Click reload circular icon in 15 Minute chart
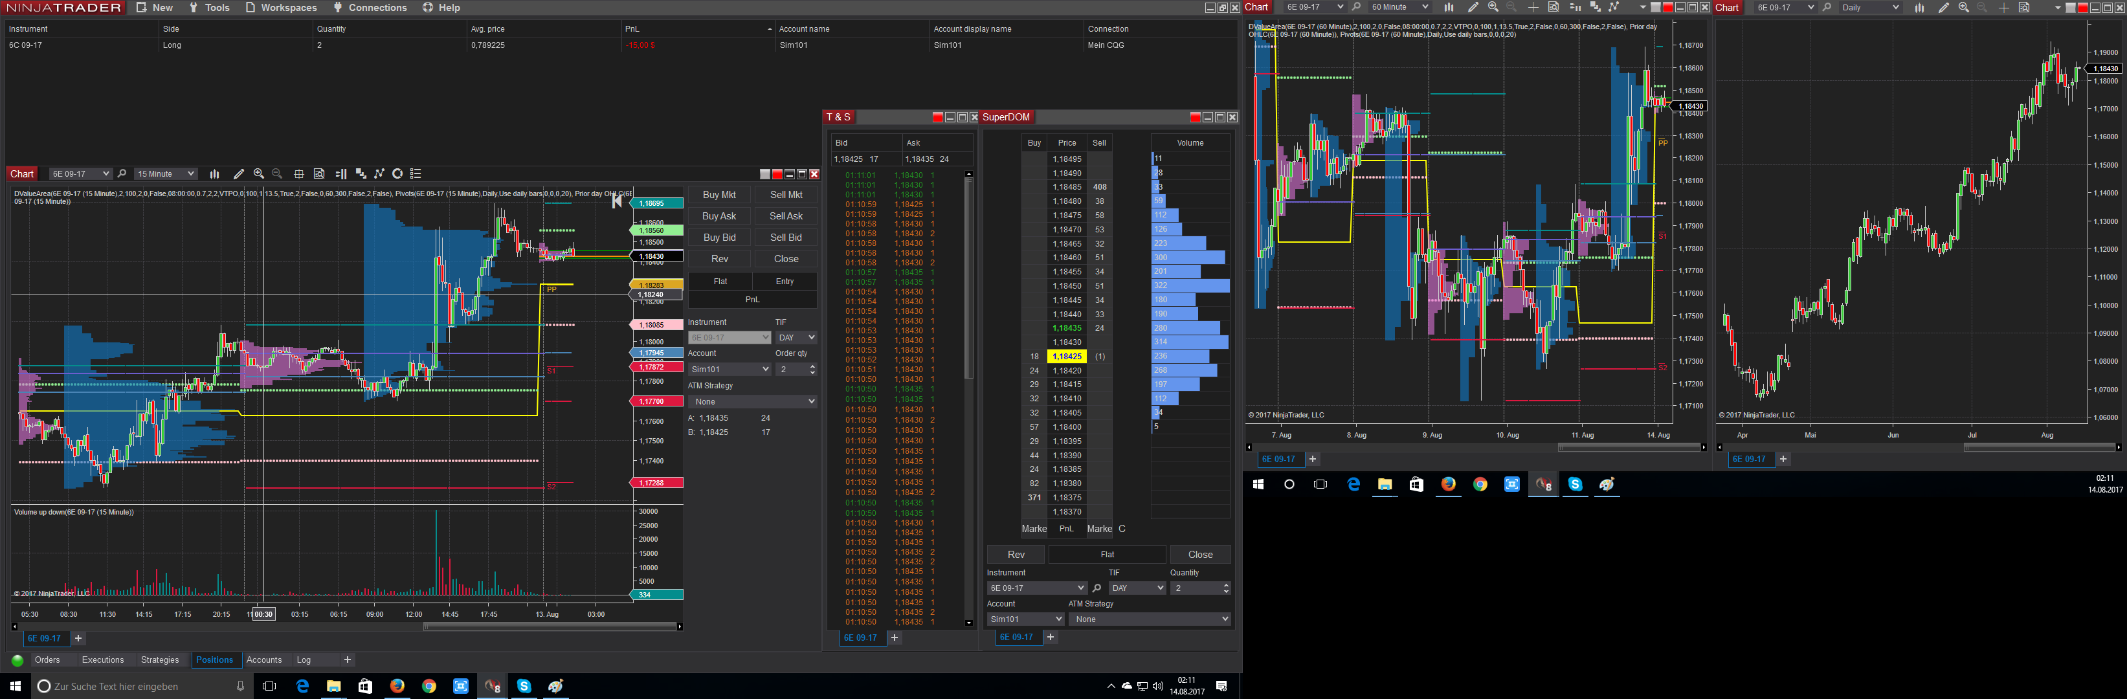 pyautogui.click(x=397, y=174)
